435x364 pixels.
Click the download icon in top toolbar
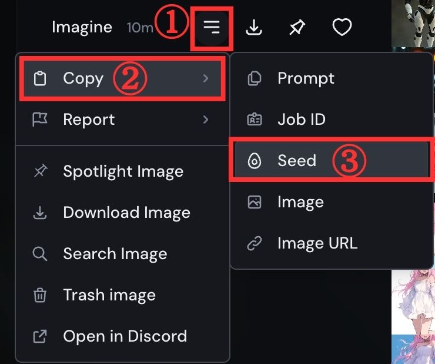pyautogui.click(x=254, y=28)
